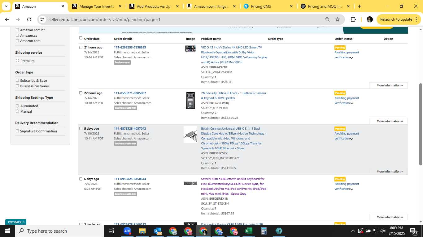Click network icon in system tray

375,231
